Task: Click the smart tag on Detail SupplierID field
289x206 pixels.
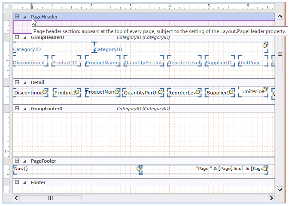Action: [x=231, y=91]
